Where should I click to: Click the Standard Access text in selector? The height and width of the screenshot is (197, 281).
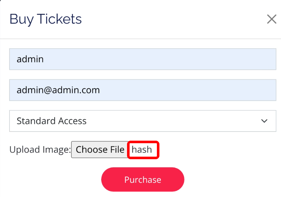52,121
